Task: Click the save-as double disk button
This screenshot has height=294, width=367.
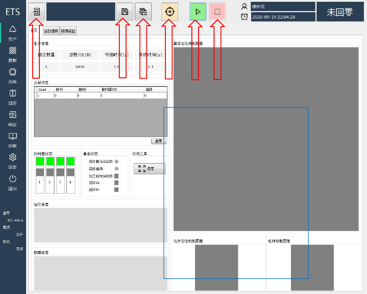Action: 143,11
